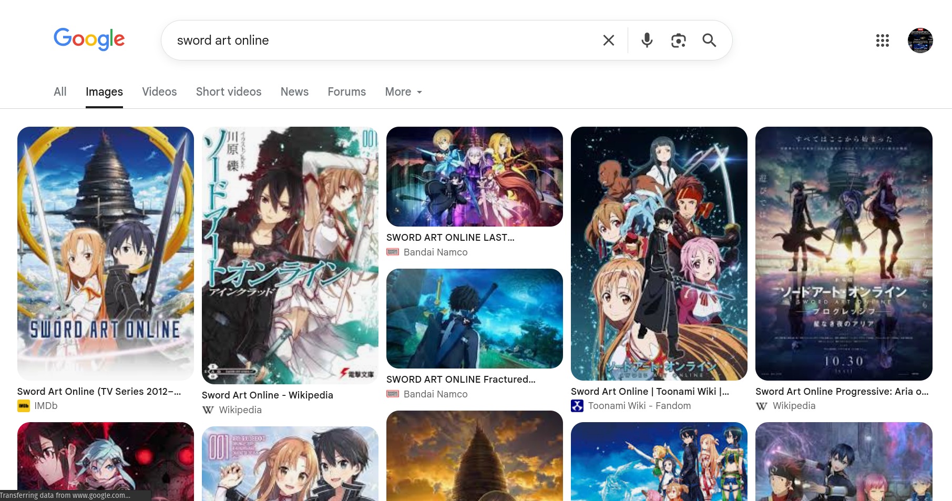This screenshot has width=952, height=501.
Task: Go to Google home via logo
Action: tap(89, 39)
